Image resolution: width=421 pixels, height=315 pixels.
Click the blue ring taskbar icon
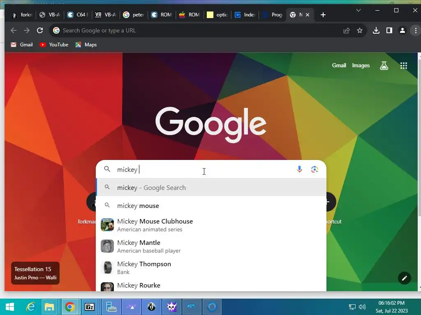coord(212,307)
